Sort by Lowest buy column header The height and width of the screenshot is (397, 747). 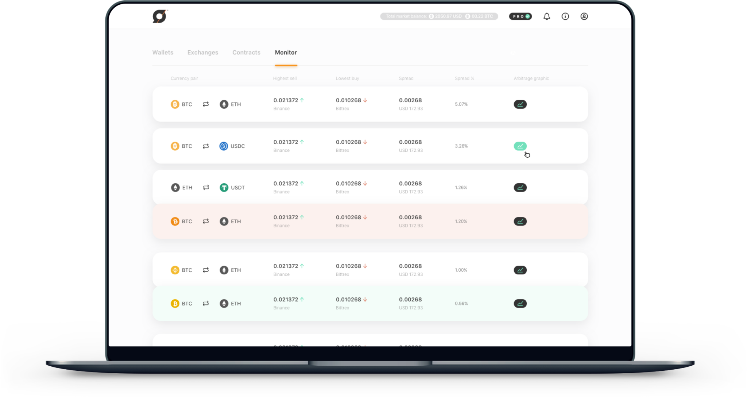coord(347,78)
